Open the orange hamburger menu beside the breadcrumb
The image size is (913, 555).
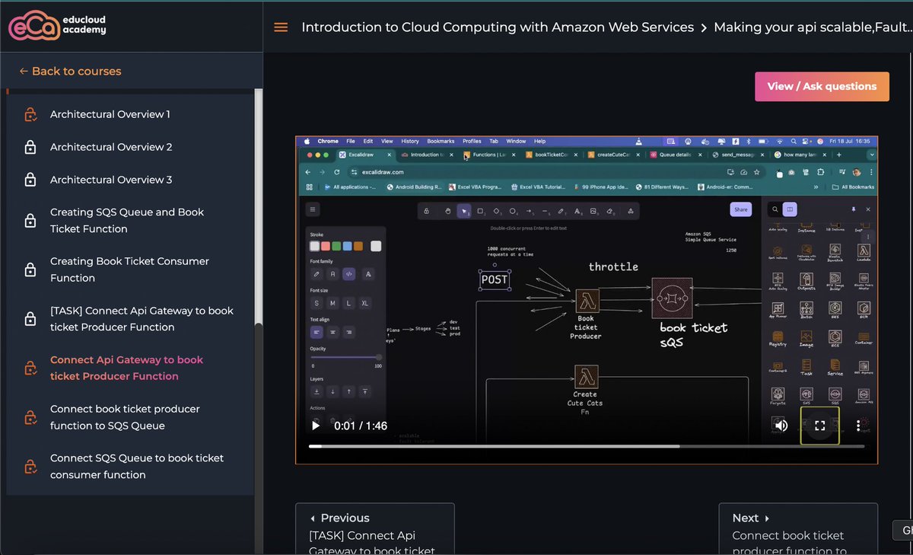[x=281, y=27]
